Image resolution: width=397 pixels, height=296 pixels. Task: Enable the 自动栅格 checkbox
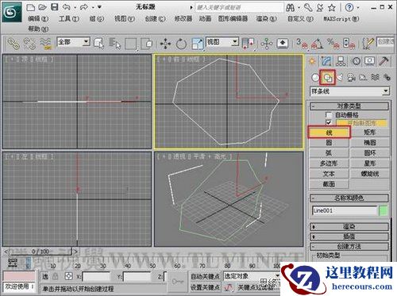[329, 115]
